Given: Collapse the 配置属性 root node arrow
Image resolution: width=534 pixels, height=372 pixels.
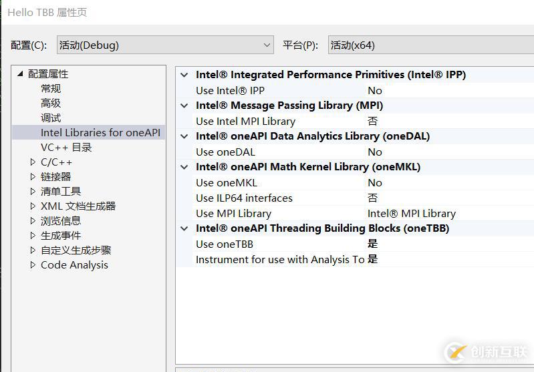Looking at the screenshot, I should coord(21,73).
